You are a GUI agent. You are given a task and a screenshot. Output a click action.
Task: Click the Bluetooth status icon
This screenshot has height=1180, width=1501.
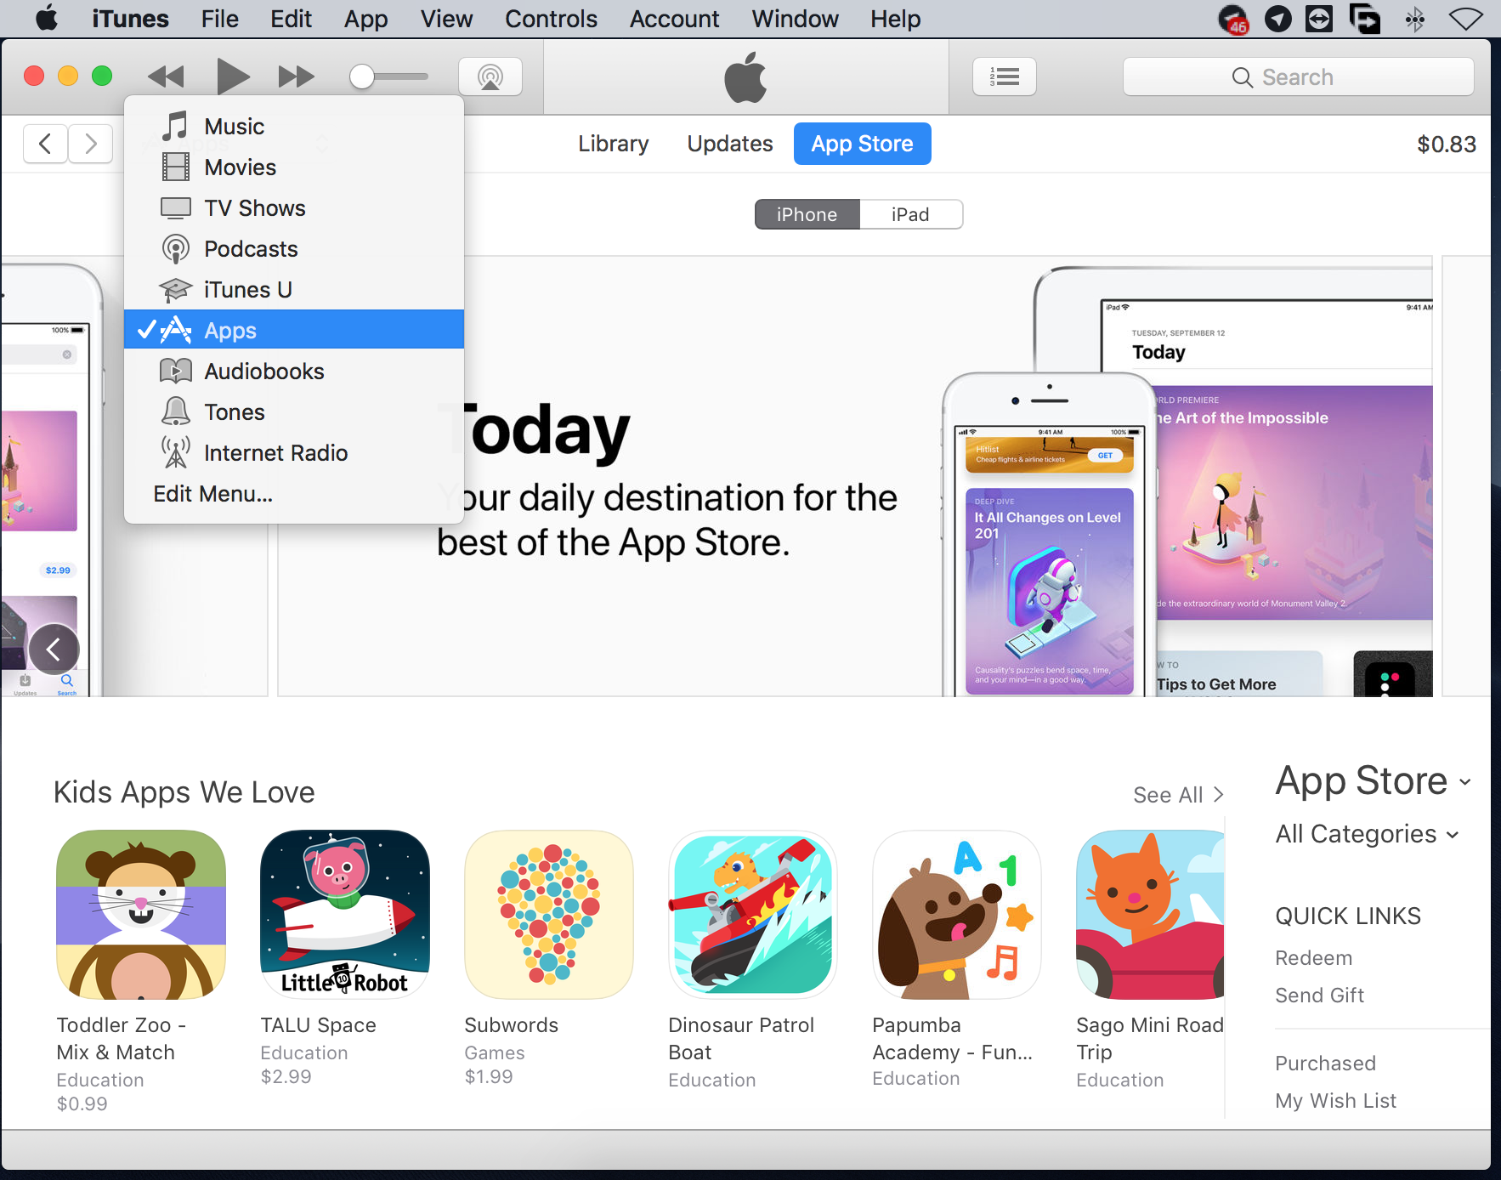[1415, 19]
